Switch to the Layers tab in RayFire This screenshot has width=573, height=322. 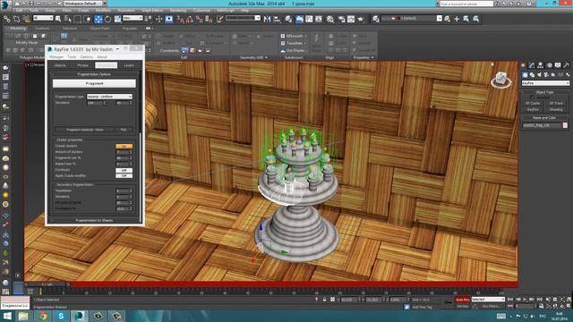tap(129, 65)
